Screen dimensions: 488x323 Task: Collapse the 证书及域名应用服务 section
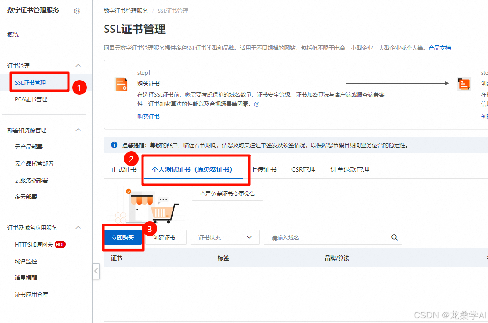tap(78, 228)
